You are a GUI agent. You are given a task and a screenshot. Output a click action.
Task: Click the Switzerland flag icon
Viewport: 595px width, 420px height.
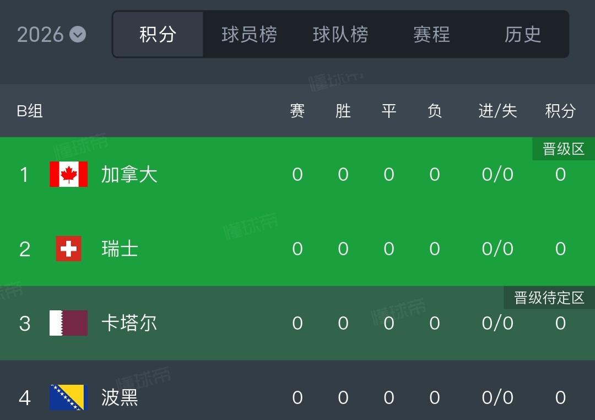coord(68,249)
